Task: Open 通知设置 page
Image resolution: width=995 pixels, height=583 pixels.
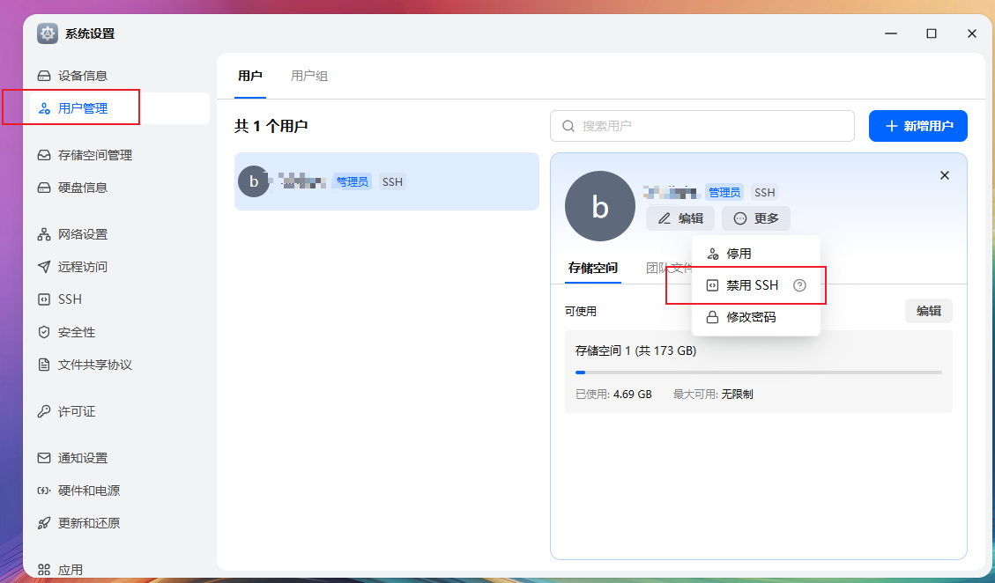Action: click(72, 458)
